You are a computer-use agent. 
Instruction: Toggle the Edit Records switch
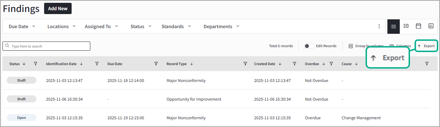coord(309,46)
